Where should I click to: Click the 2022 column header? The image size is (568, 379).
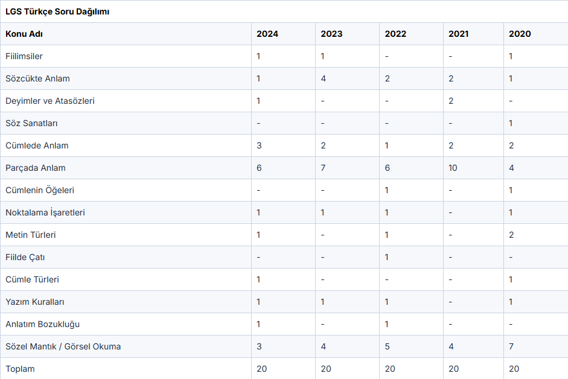point(395,34)
